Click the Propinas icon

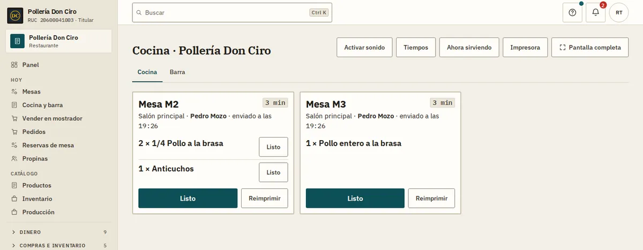click(x=14, y=158)
